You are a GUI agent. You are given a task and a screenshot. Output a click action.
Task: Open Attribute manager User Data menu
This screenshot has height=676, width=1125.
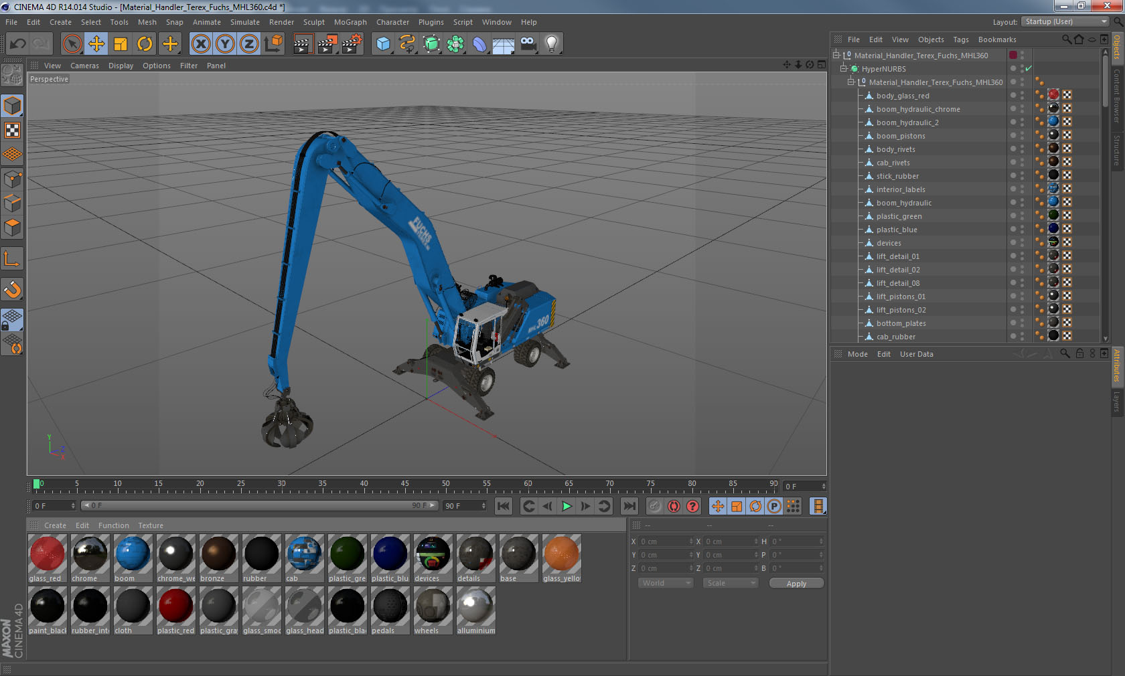click(916, 354)
